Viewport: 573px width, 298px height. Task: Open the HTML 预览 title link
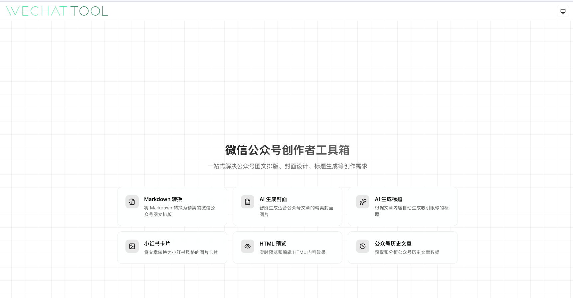coord(273,244)
